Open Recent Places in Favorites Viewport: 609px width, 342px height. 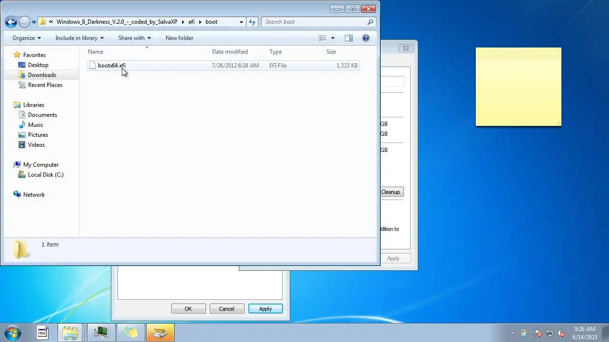point(45,85)
